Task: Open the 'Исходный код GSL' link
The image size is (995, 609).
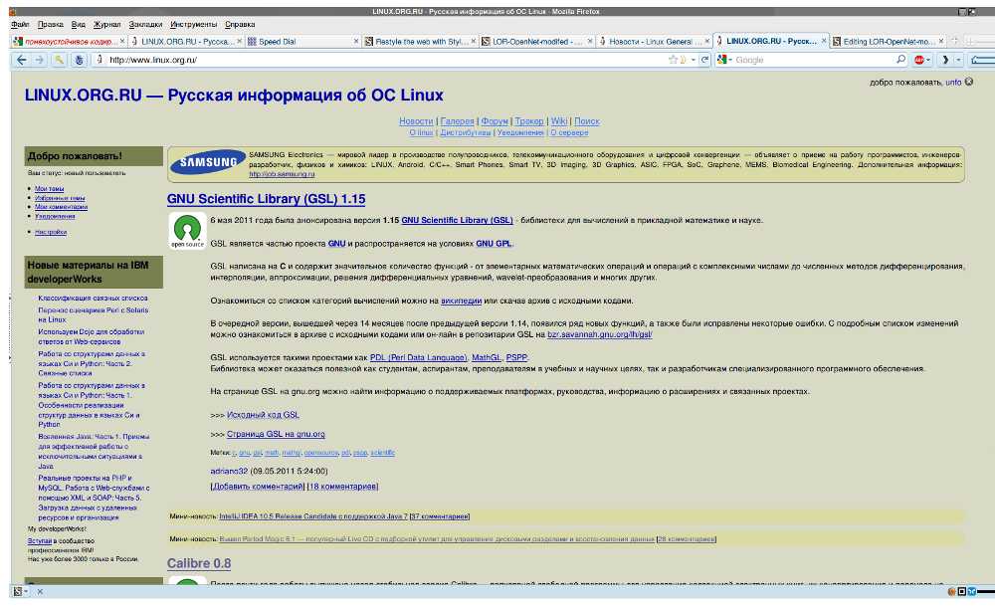Action: 263,415
